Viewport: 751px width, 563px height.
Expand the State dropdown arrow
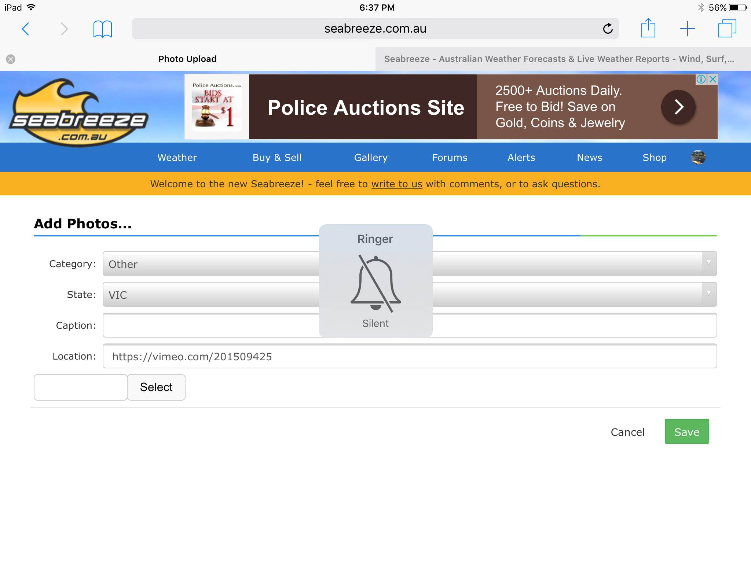click(709, 294)
